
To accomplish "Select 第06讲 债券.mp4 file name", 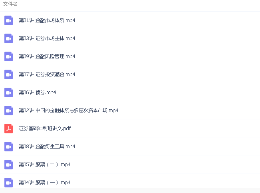I will click(37, 92).
